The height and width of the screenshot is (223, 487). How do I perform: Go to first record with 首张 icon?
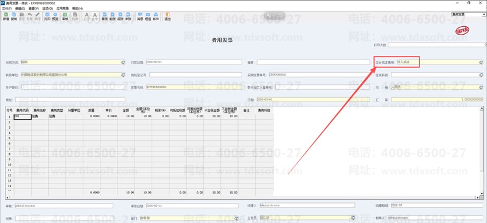tap(105, 16)
